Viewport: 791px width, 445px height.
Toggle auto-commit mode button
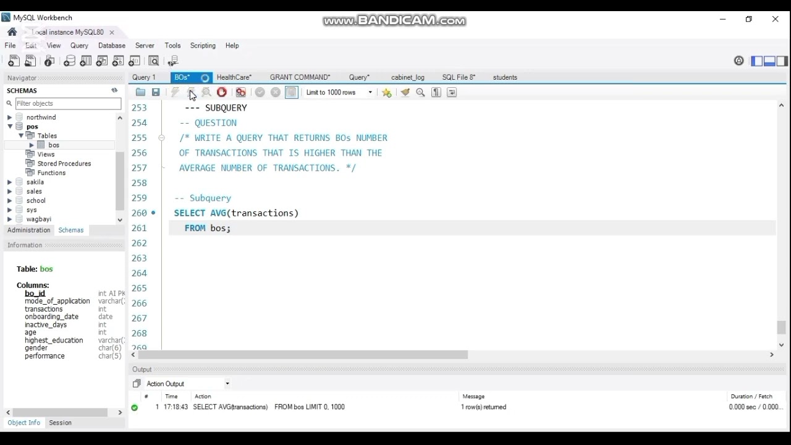tap(292, 92)
